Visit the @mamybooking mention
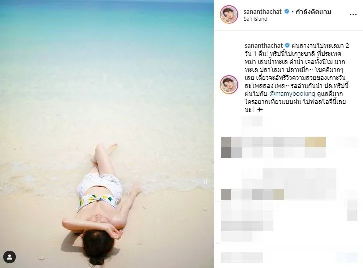This screenshot has height=268, width=363. [292, 93]
